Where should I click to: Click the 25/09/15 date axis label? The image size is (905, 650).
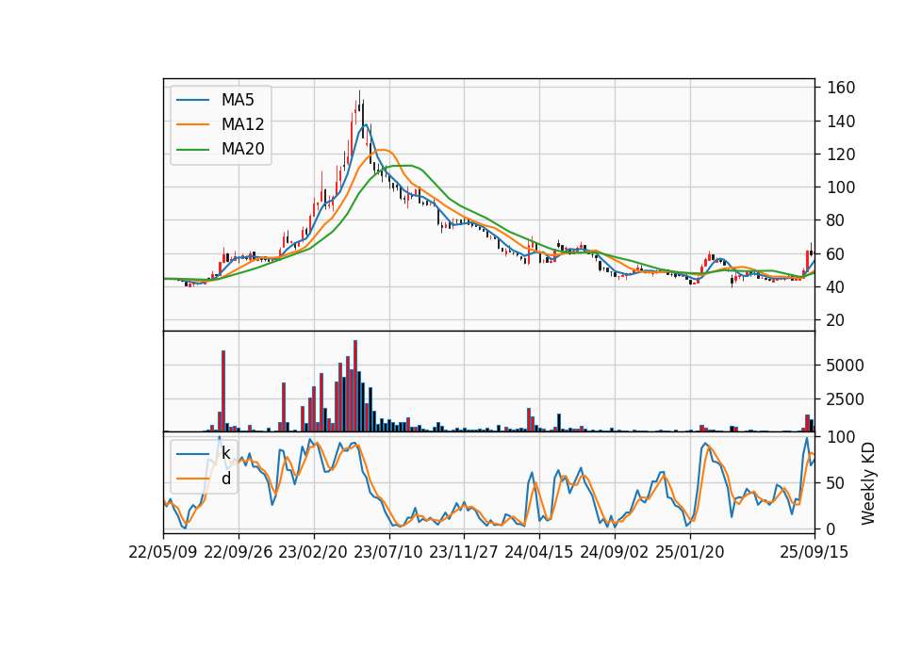(814, 552)
